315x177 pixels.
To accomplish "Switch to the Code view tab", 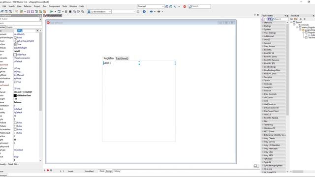I will [x=102, y=171].
